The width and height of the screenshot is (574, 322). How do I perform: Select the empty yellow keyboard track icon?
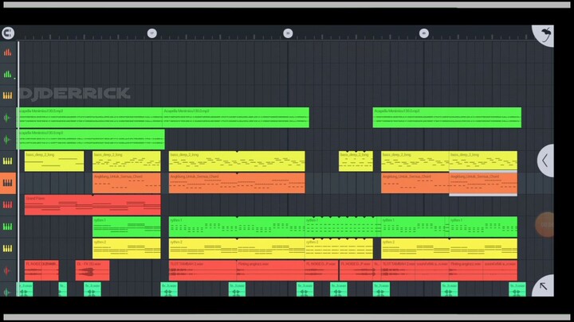click(8, 95)
